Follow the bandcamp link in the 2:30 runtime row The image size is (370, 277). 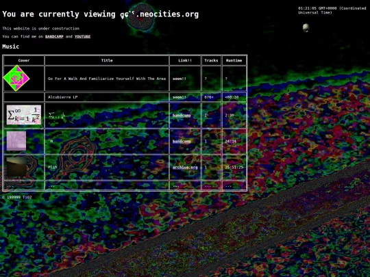point(182,116)
